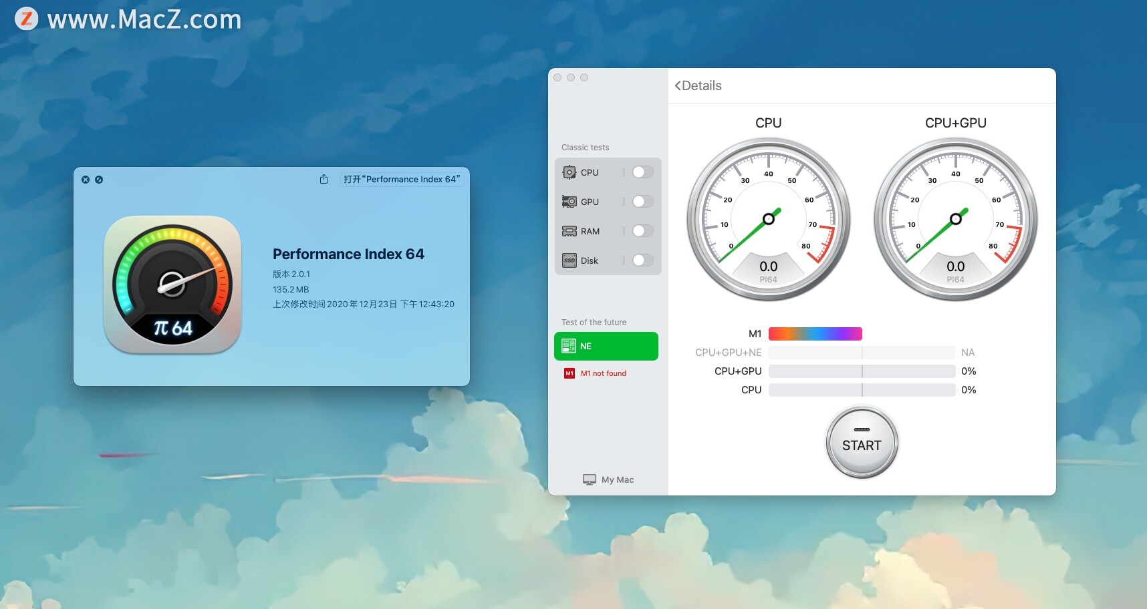Click the last modified date text
The width and height of the screenshot is (1147, 609).
click(x=364, y=304)
